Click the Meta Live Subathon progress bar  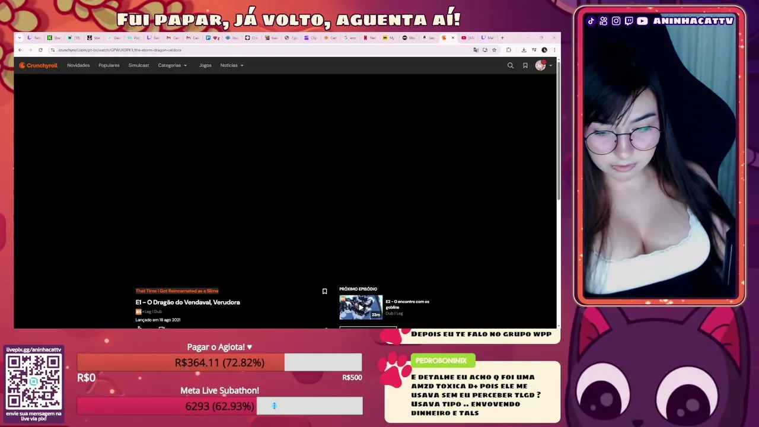pos(219,406)
